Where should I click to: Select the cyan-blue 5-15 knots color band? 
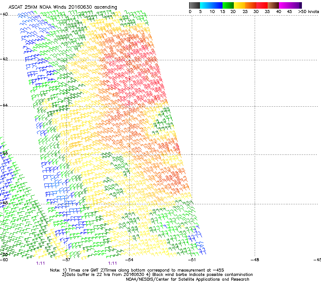pyautogui.click(x=211, y=5)
